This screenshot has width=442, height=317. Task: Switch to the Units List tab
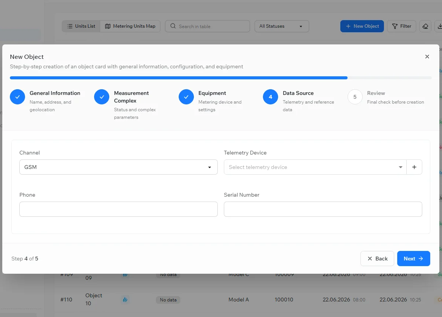81,26
